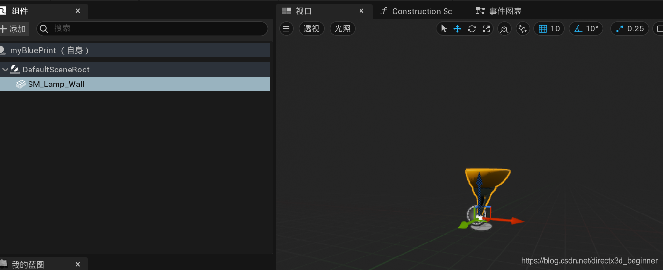
Task: Open the surface snapping options
Action: [x=522, y=29]
